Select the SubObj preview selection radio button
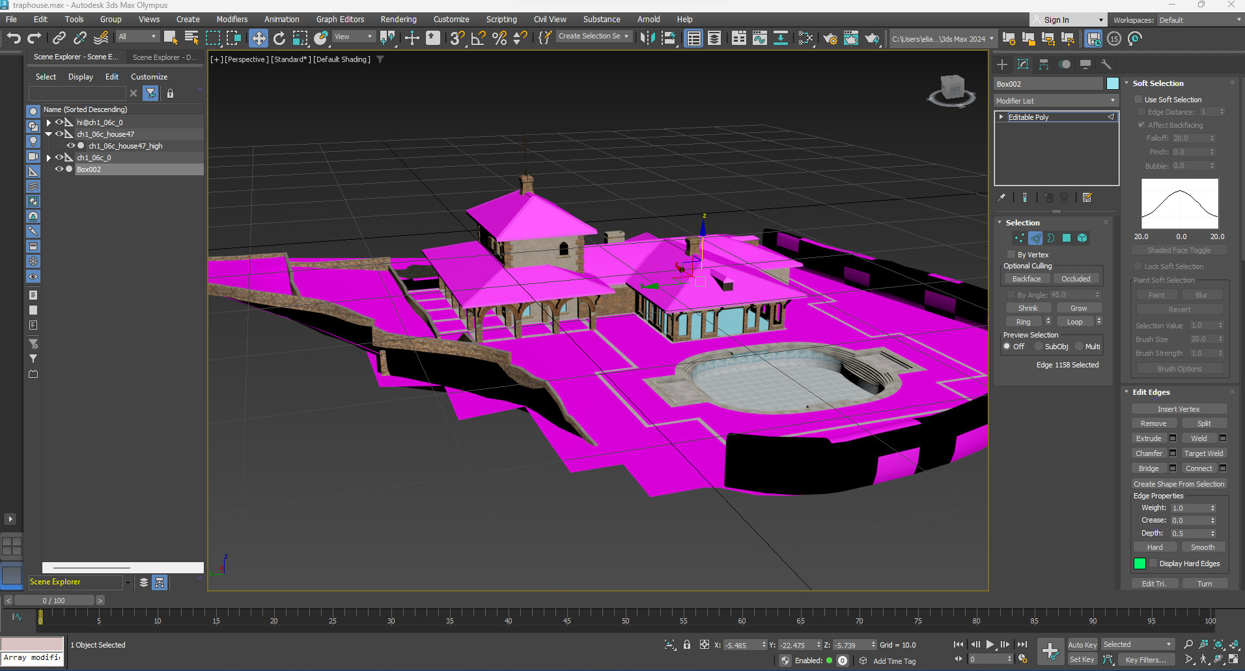 1040,346
